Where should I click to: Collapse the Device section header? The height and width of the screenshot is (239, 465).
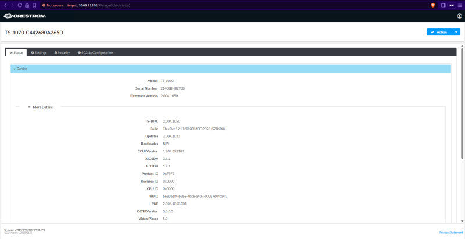231,69
